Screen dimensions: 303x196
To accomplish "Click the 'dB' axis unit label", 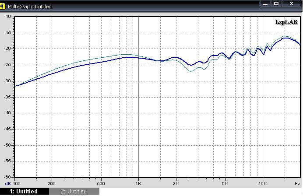I will (x=8, y=183).
